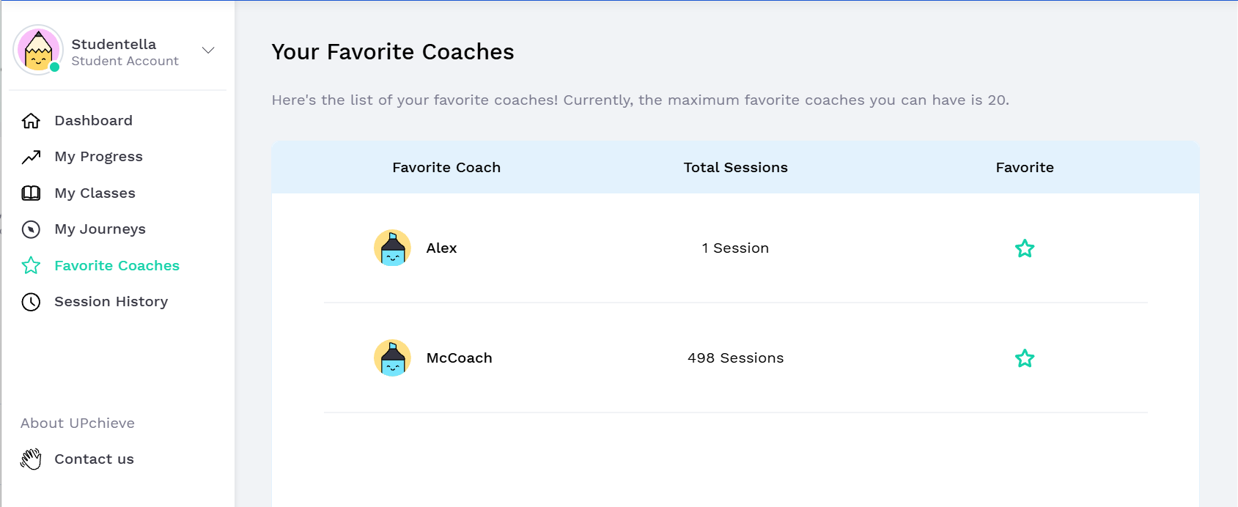1238x507 pixels.
Task: Select My Journeys in the sidebar
Action: pos(100,229)
